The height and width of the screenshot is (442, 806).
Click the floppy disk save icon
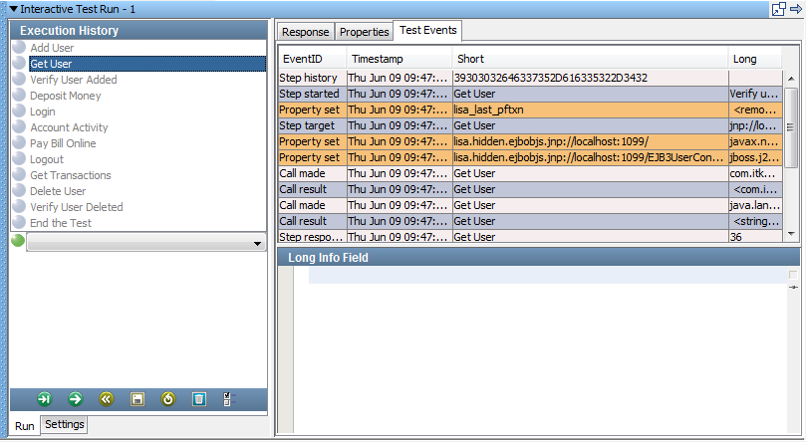point(137,399)
